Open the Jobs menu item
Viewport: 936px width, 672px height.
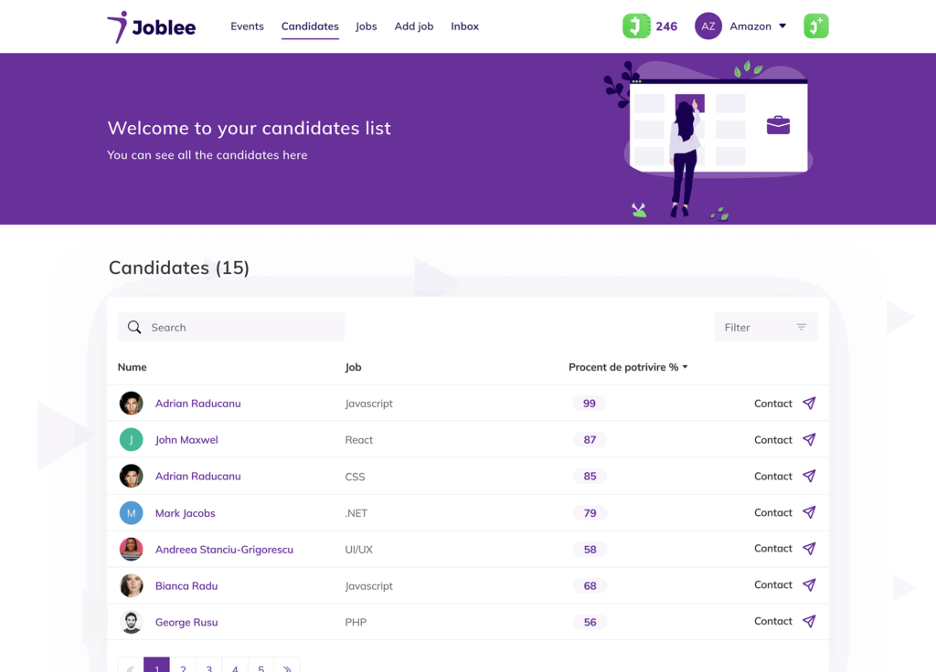pyautogui.click(x=367, y=26)
